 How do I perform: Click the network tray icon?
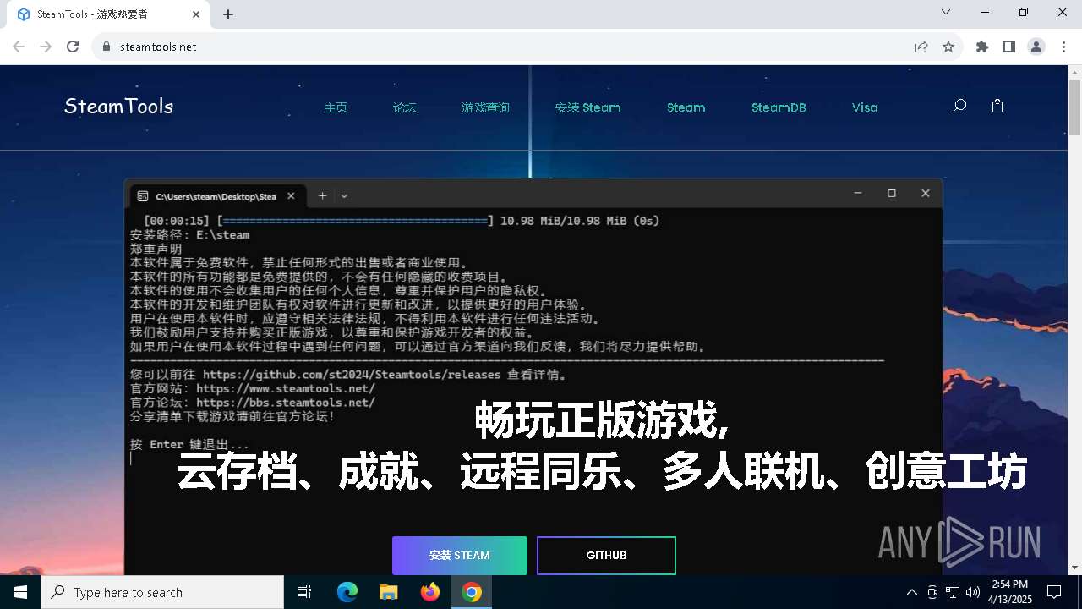point(953,592)
